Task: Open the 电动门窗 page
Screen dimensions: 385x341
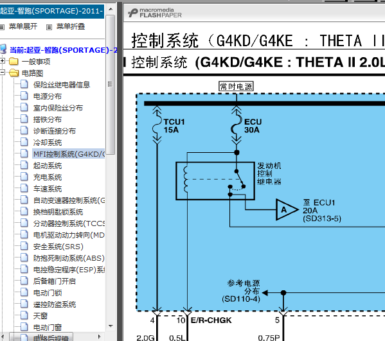Action: [48, 328]
